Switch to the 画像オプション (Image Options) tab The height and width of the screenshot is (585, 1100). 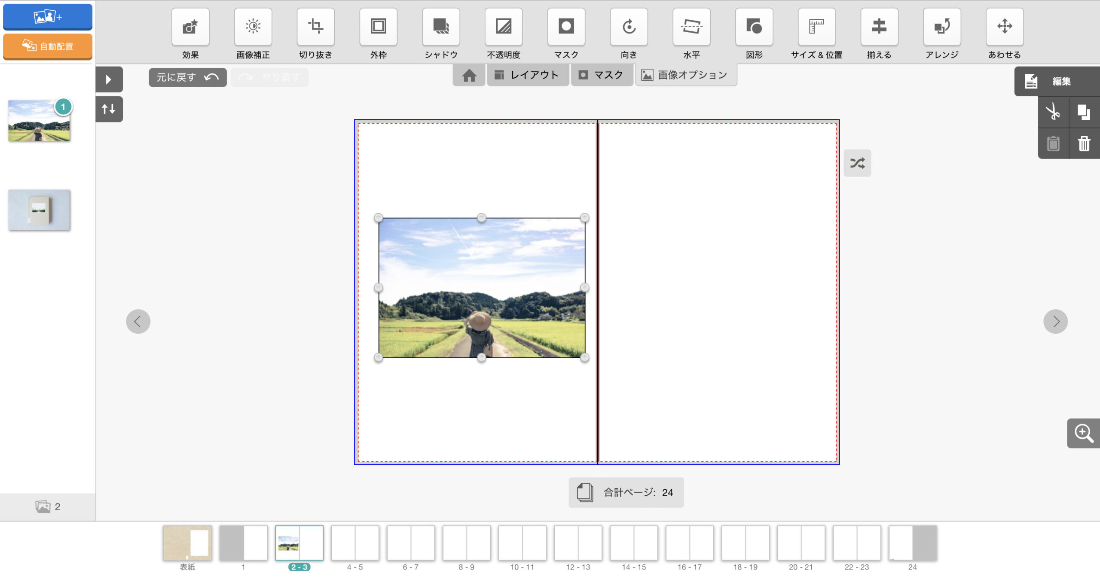684,75
